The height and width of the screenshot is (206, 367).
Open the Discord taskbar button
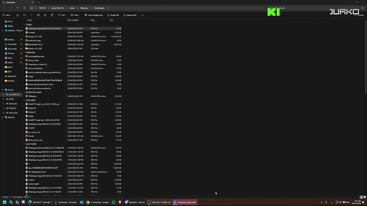pyautogui.click(x=135, y=202)
